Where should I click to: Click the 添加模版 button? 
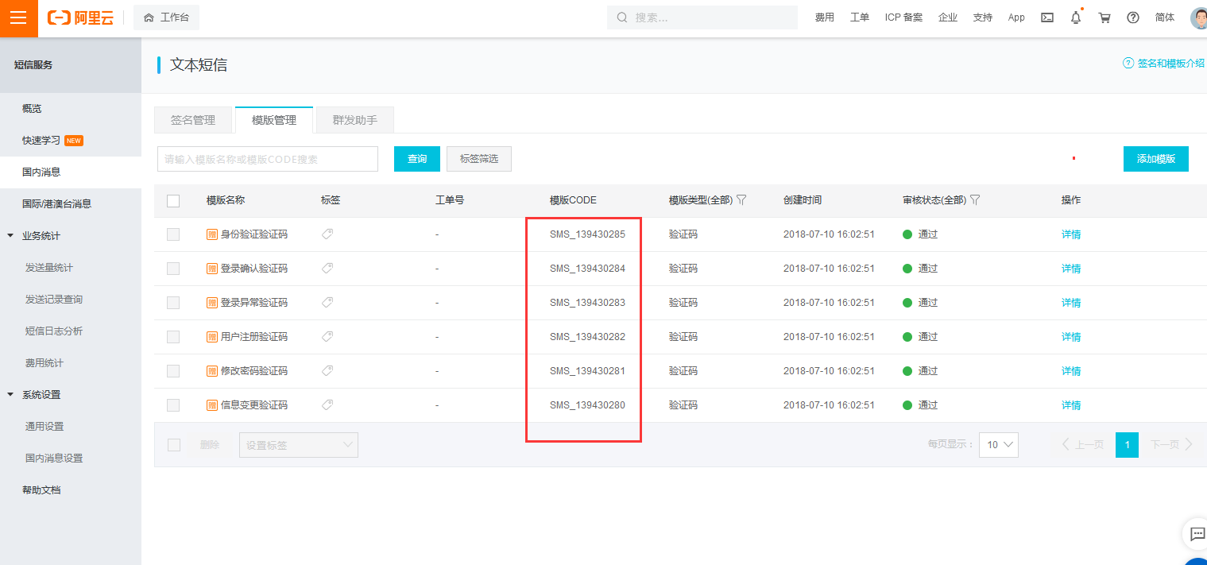(x=1155, y=159)
